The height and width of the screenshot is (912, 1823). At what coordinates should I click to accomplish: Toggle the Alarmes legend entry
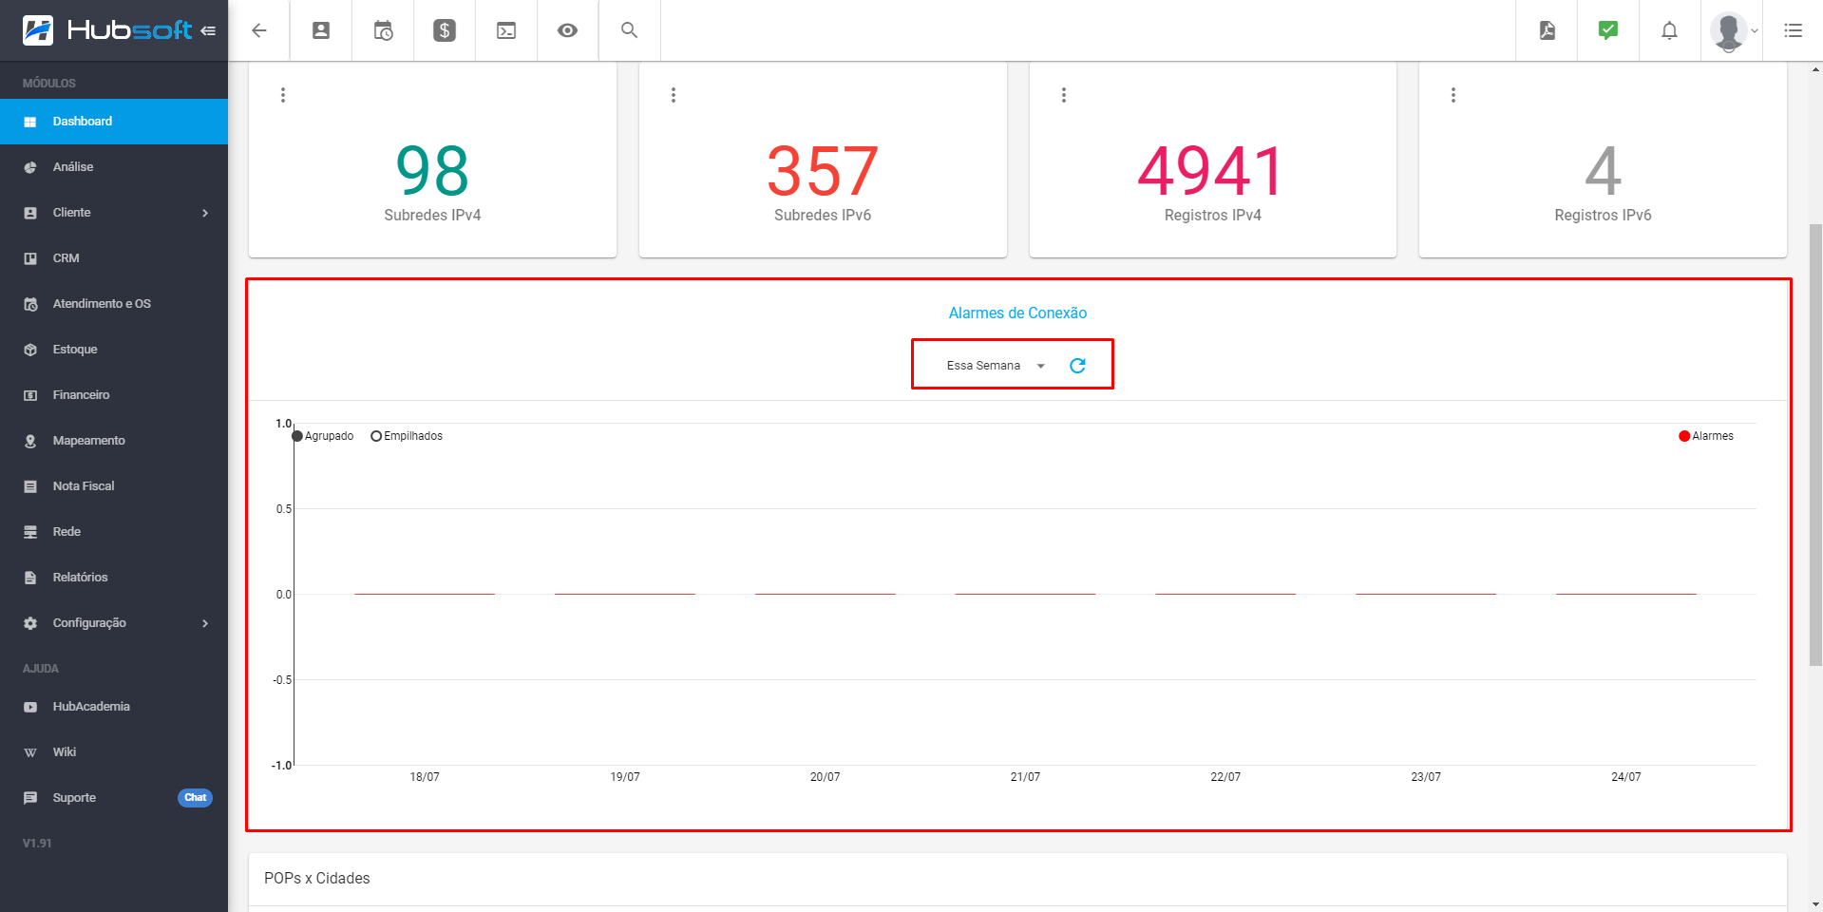click(1707, 436)
